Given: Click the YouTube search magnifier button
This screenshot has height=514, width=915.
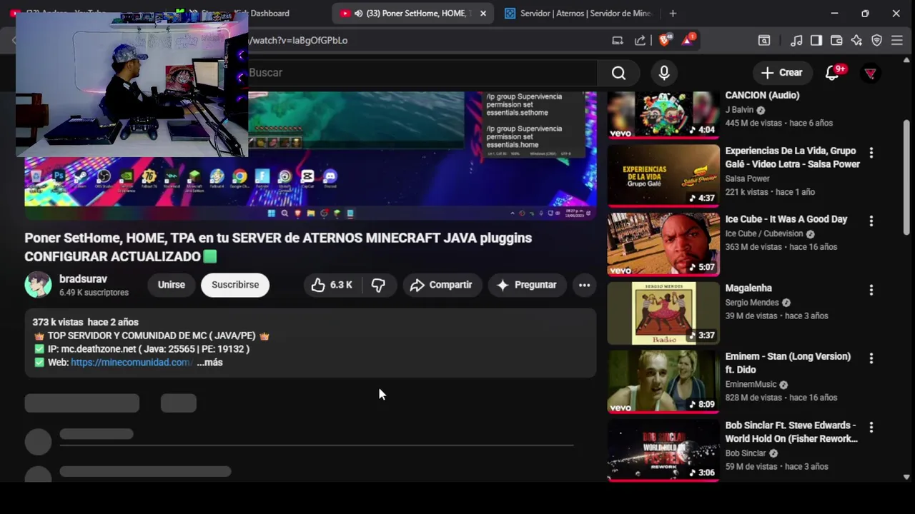Looking at the screenshot, I should pyautogui.click(x=618, y=73).
